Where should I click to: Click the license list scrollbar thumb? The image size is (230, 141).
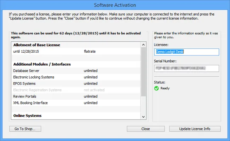click(143, 72)
